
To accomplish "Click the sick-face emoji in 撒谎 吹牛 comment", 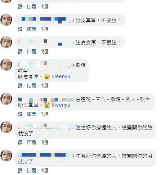I will tap(47, 76).
